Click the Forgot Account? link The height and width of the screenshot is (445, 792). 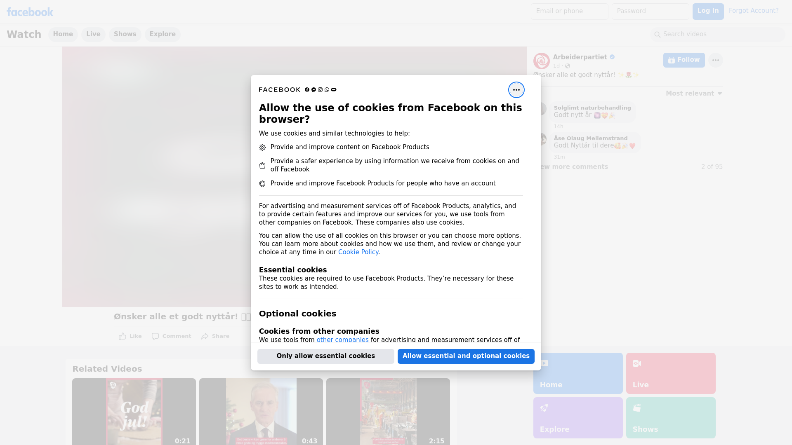click(x=754, y=11)
